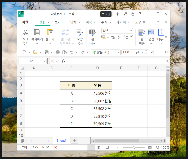Open the 입력 menu tab
The height and width of the screenshot is (159, 188).
tap(73, 22)
